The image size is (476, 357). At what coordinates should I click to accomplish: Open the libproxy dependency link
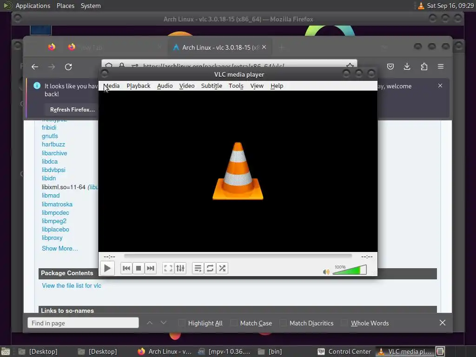[52, 238]
